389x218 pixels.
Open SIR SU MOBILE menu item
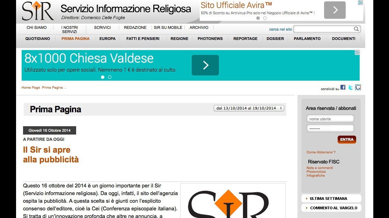[168, 27]
